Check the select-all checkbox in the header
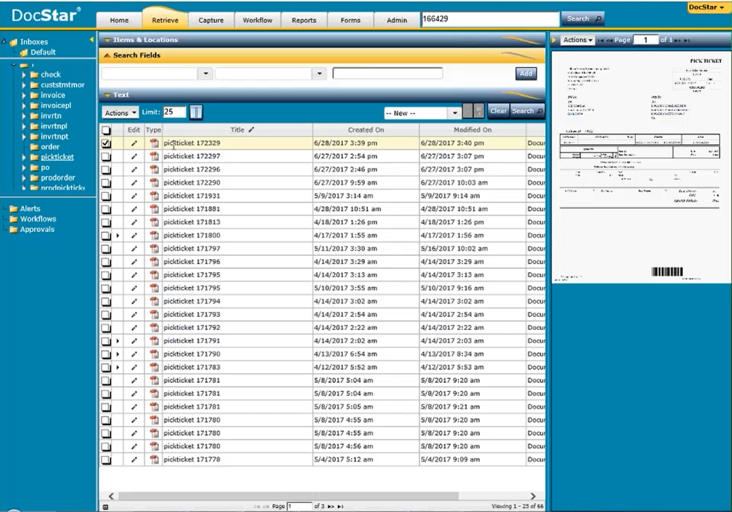This screenshot has width=732, height=512. (106, 131)
